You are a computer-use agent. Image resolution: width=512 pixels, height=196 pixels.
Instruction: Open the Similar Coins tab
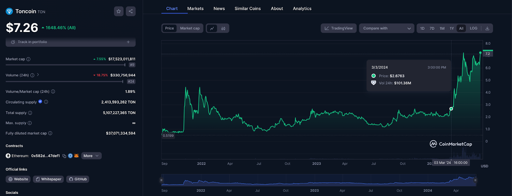tap(248, 9)
